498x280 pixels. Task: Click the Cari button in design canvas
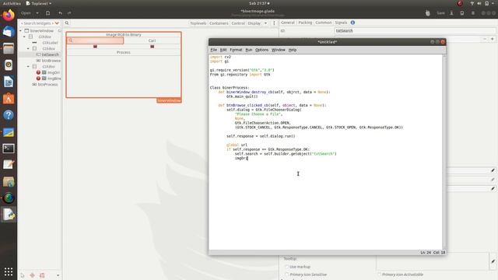(153, 40)
